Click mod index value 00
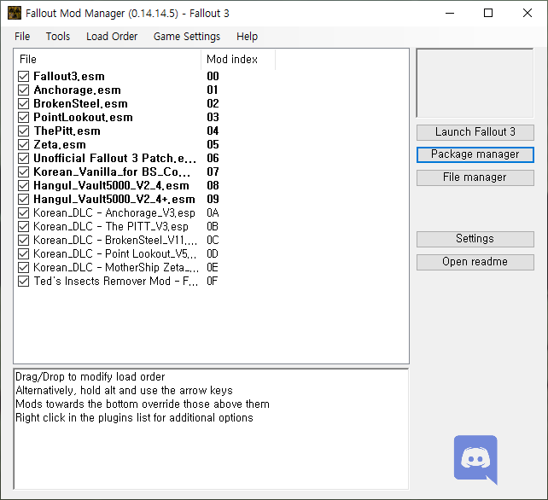548x500 pixels. (213, 76)
